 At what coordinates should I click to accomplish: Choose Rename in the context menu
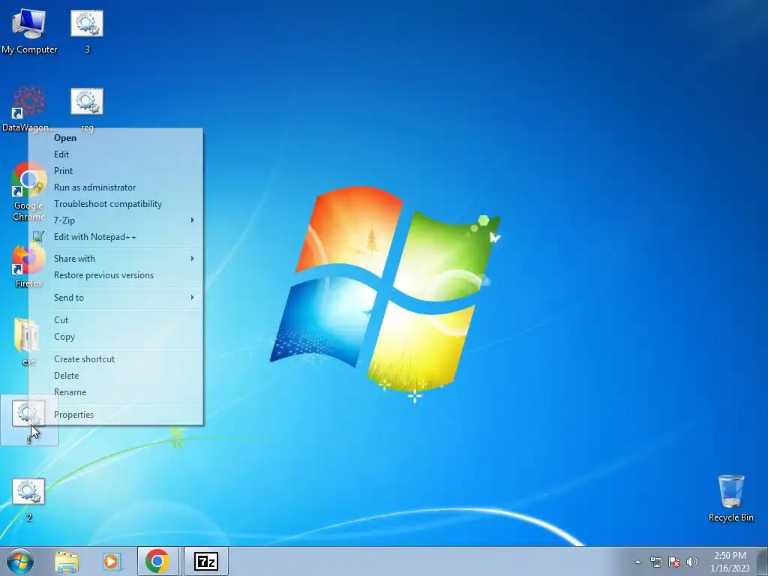[x=115, y=392]
